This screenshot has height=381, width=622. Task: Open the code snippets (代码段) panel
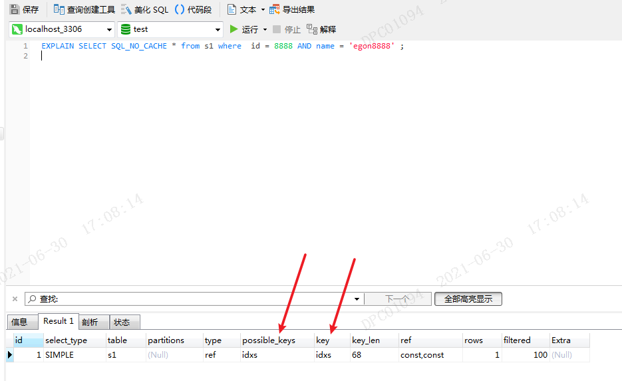coord(194,9)
